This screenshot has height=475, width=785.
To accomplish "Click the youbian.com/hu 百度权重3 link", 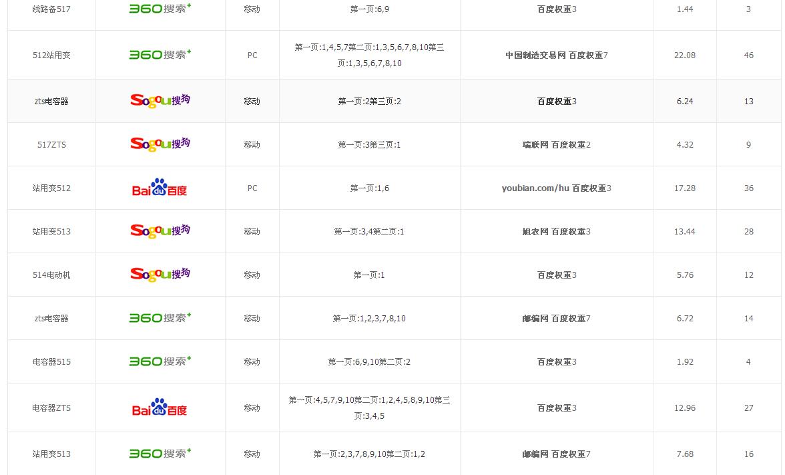I will click(556, 188).
